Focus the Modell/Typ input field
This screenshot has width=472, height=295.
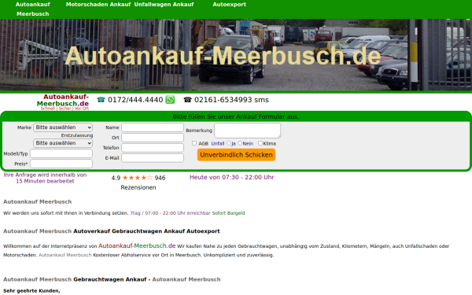pyautogui.click(x=61, y=153)
